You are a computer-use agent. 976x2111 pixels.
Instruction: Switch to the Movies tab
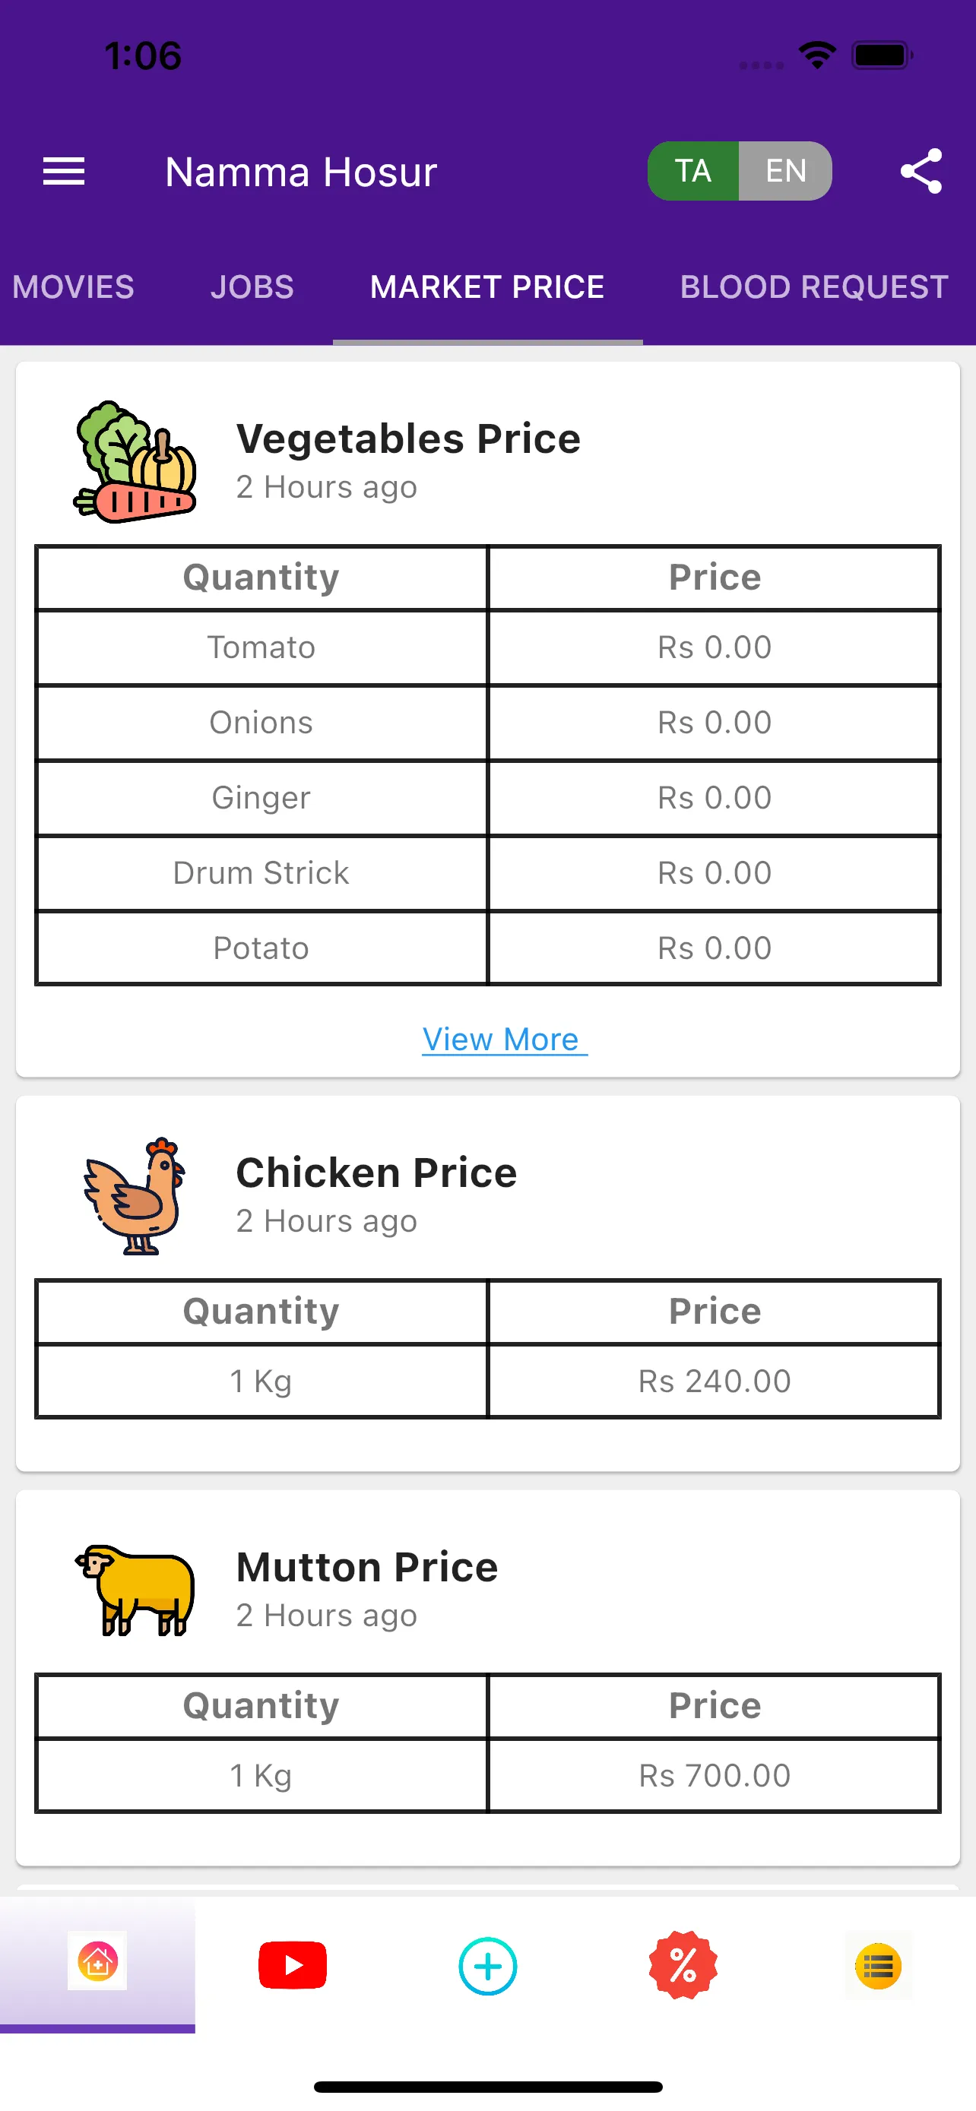(73, 286)
